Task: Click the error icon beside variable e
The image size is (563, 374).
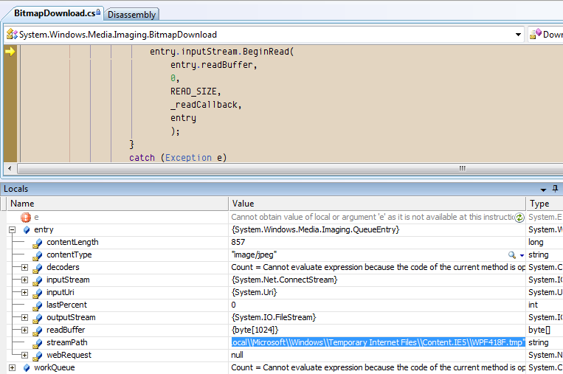Action: (x=26, y=217)
